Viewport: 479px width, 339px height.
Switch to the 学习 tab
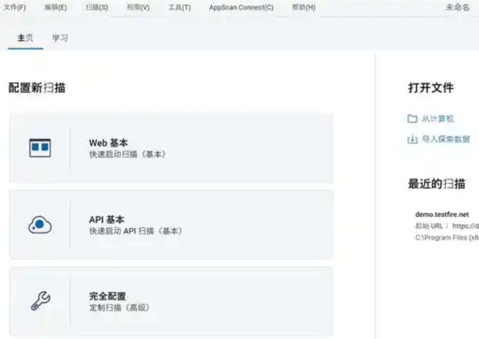pyautogui.click(x=60, y=38)
